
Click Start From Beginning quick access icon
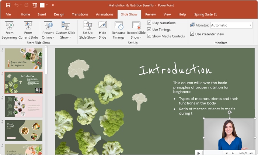(35, 5)
